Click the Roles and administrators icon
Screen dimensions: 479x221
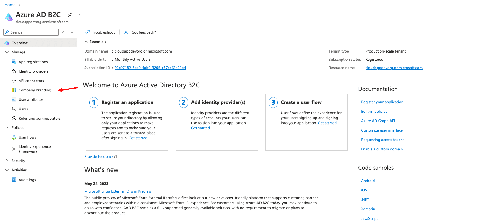point(14,118)
